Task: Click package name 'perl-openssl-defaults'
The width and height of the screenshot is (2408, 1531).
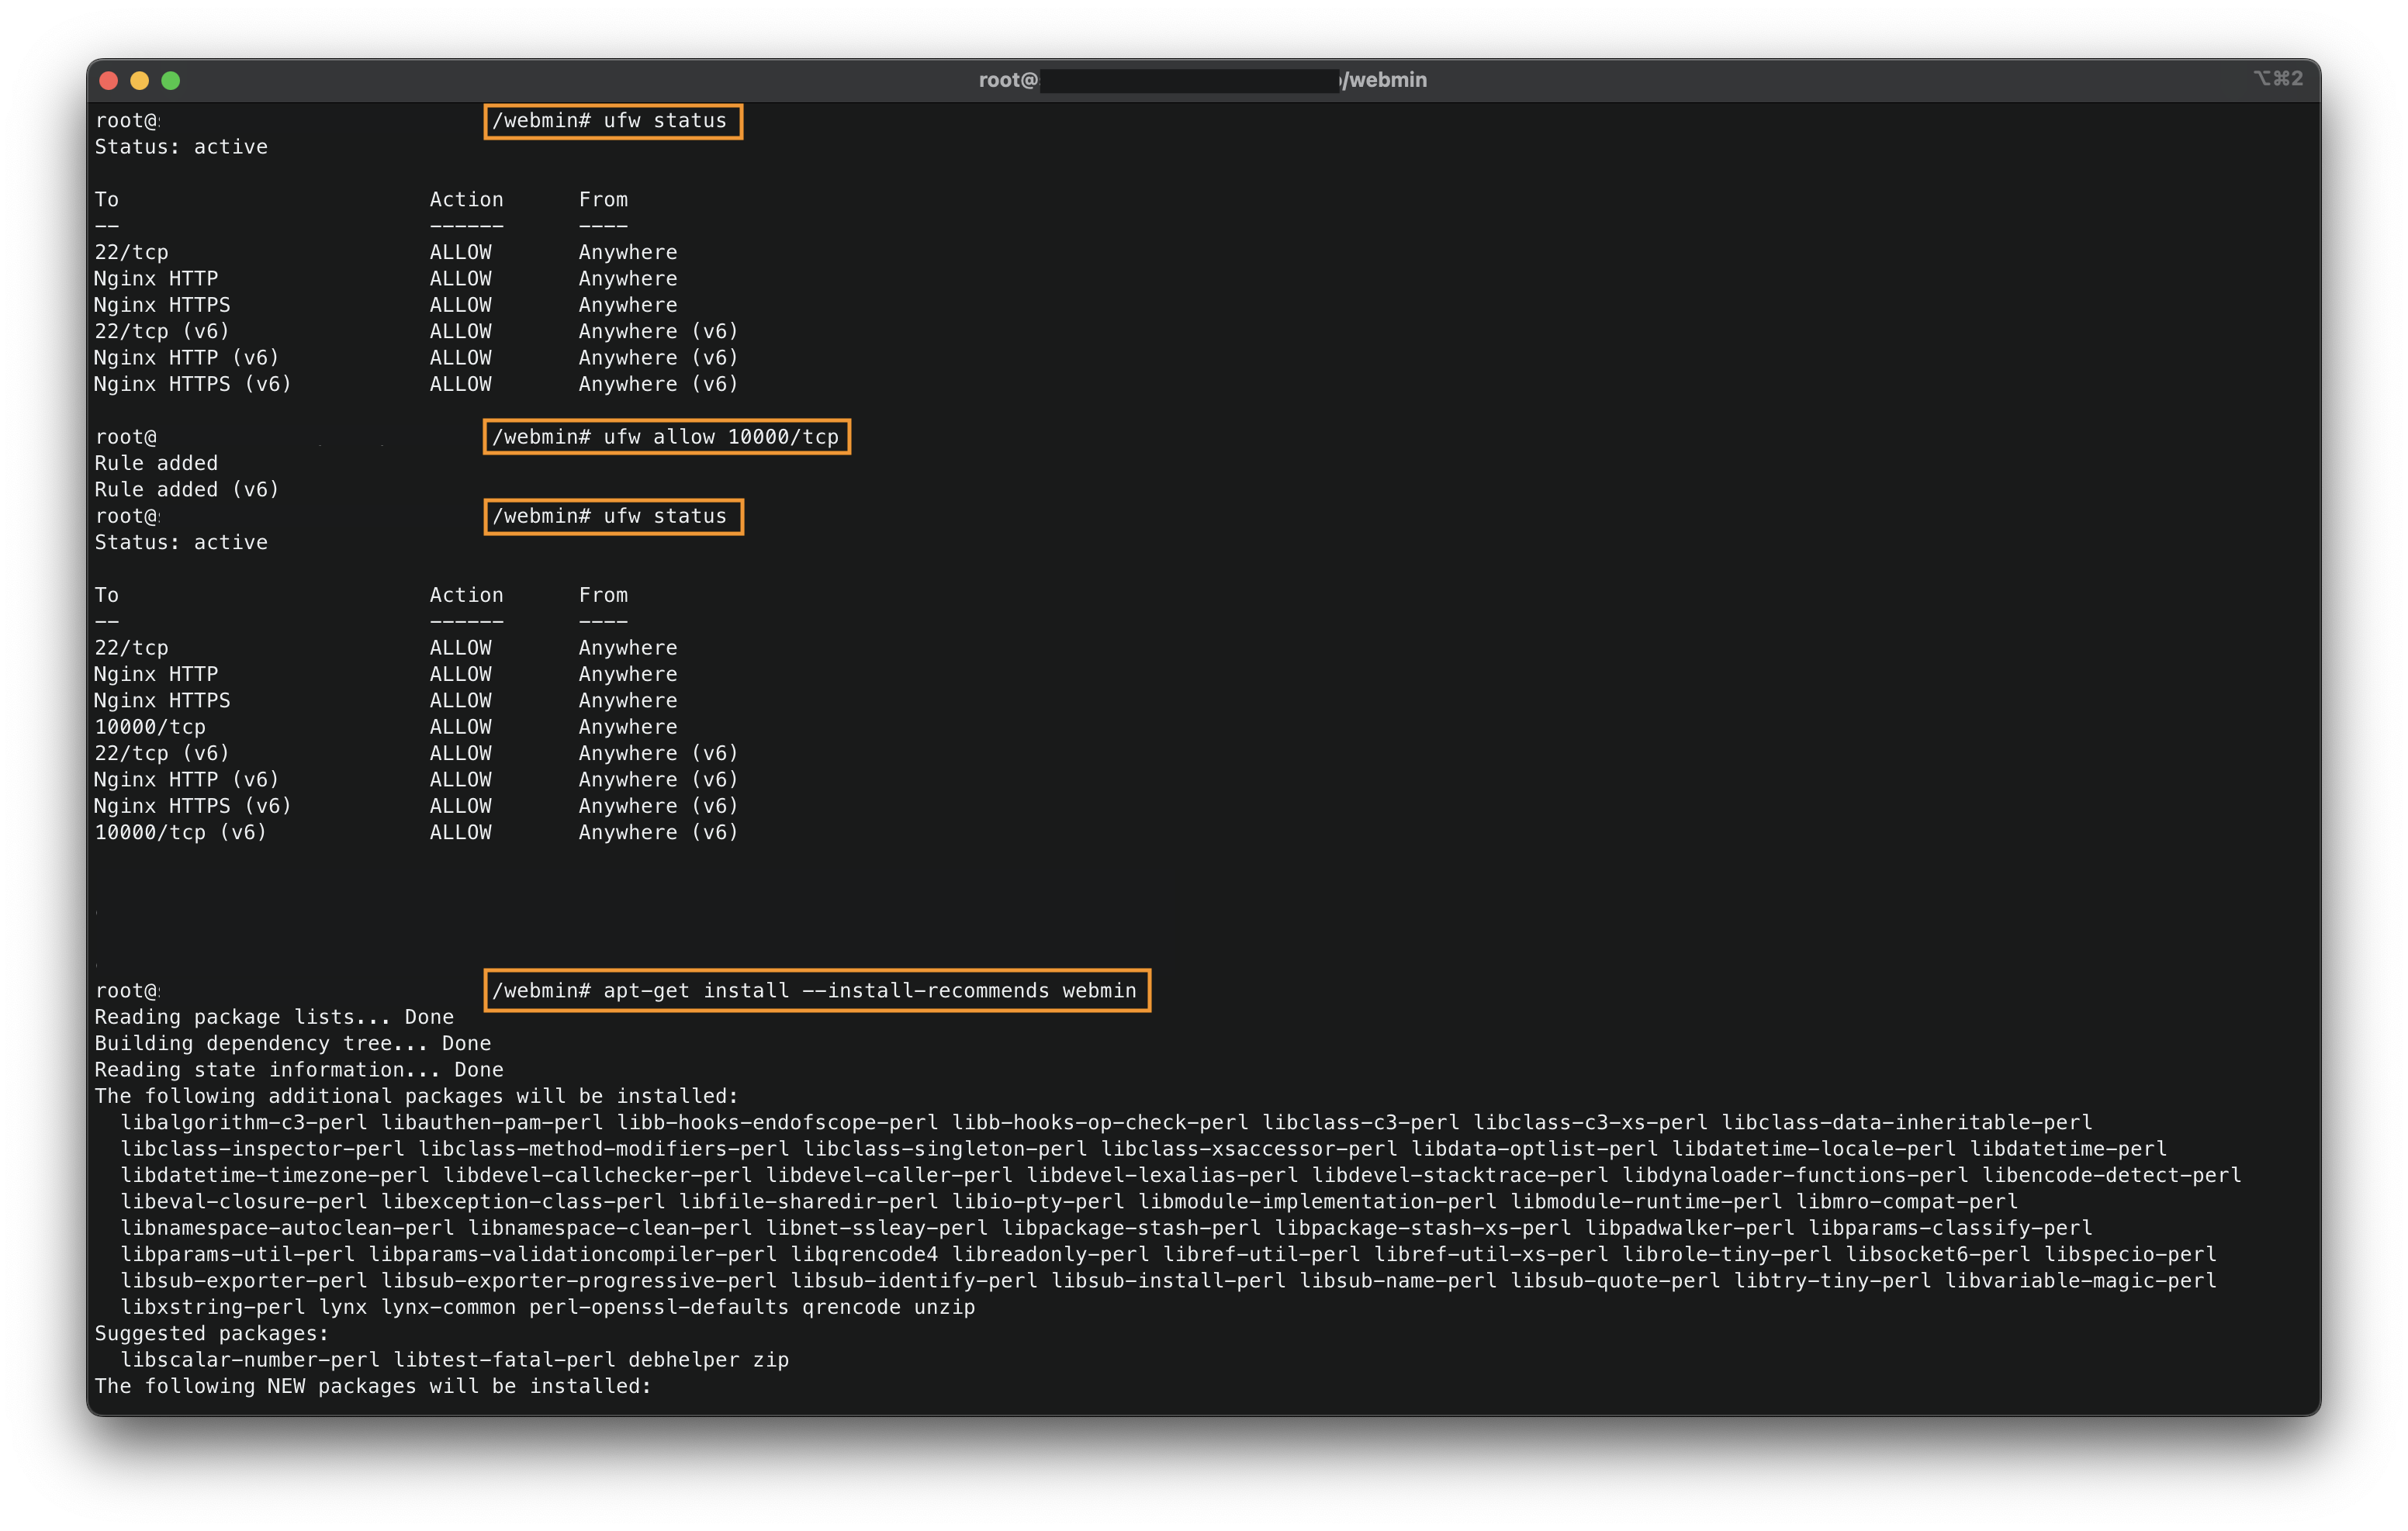Action: pyautogui.click(x=659, y=1307)
